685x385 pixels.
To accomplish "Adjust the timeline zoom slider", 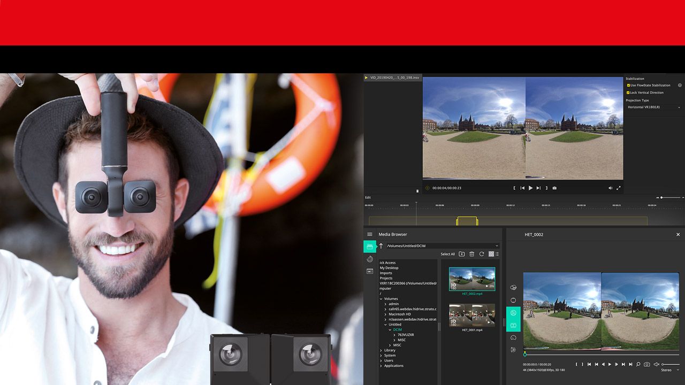I will point(661,197).
